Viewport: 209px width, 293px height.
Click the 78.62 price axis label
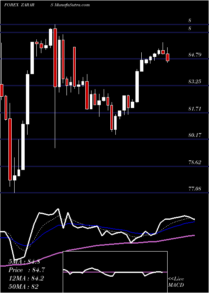[x=195, y=162]
